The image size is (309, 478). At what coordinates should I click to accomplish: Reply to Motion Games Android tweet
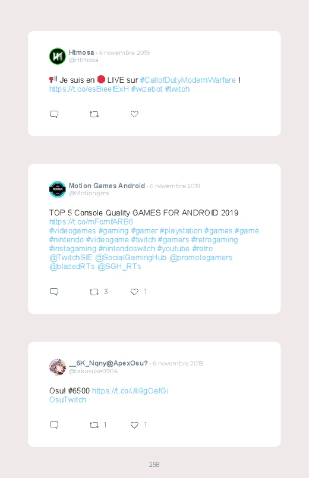click(x=54, y=292)
